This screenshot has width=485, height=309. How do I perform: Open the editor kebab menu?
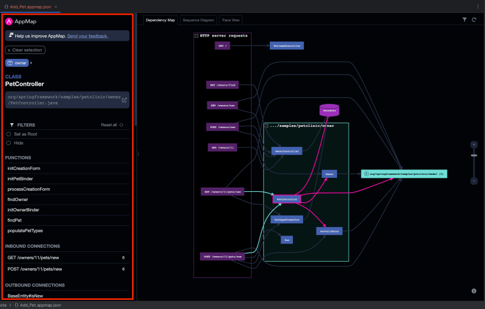(478, 7)
